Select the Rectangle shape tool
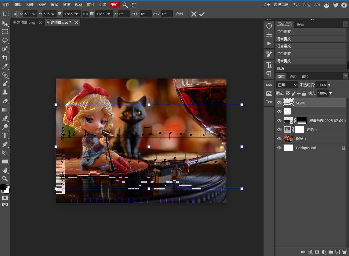This screenshot has width=349, height=256. click(x=5, y=162)
